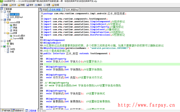This screenshot has width=180, height=112.
Task: Click the 新建 (New) toolbar button
Action: pyautogui.click(x=4, y=5)
